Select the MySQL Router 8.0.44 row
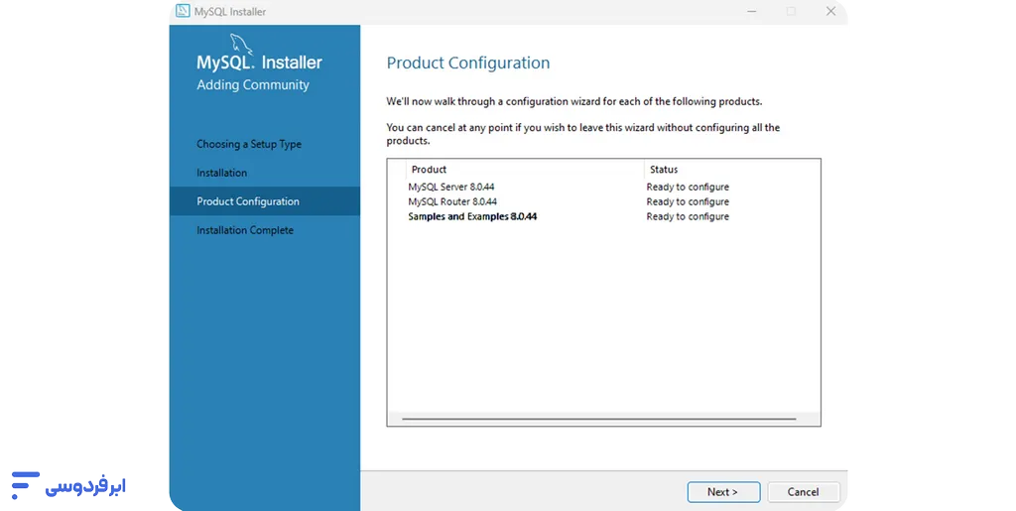The height and width of the screenshot is (511, 1016). point(603,201)
